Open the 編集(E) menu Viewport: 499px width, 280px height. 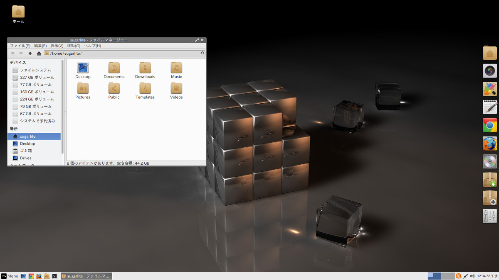(x=40, y=46)
